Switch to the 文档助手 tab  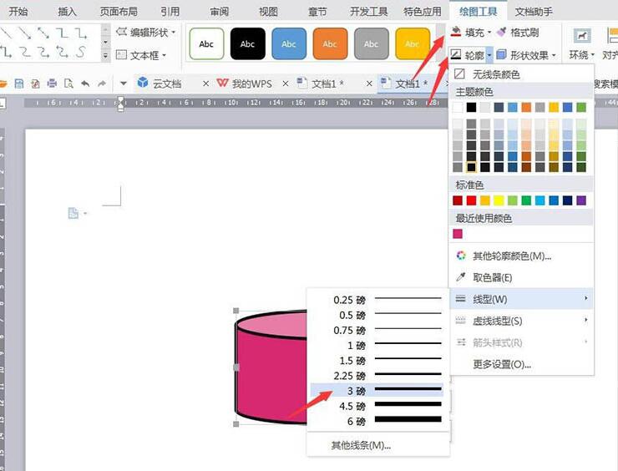534,12
